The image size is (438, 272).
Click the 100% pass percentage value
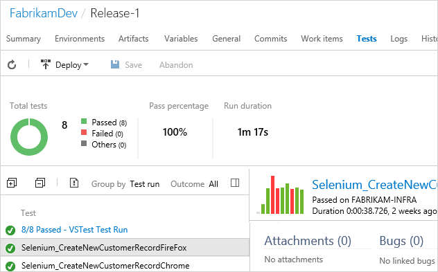click(175, 132)
